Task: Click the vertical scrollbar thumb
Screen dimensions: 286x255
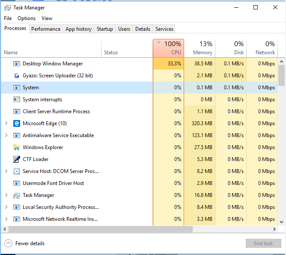Action: point(281,75)
